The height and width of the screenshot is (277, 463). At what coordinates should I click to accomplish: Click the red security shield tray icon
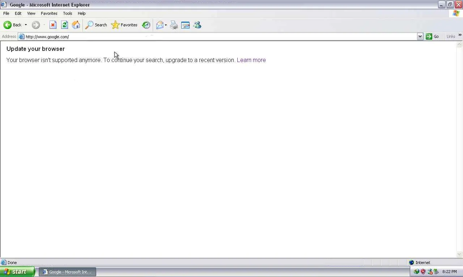[x=423, y=272]
